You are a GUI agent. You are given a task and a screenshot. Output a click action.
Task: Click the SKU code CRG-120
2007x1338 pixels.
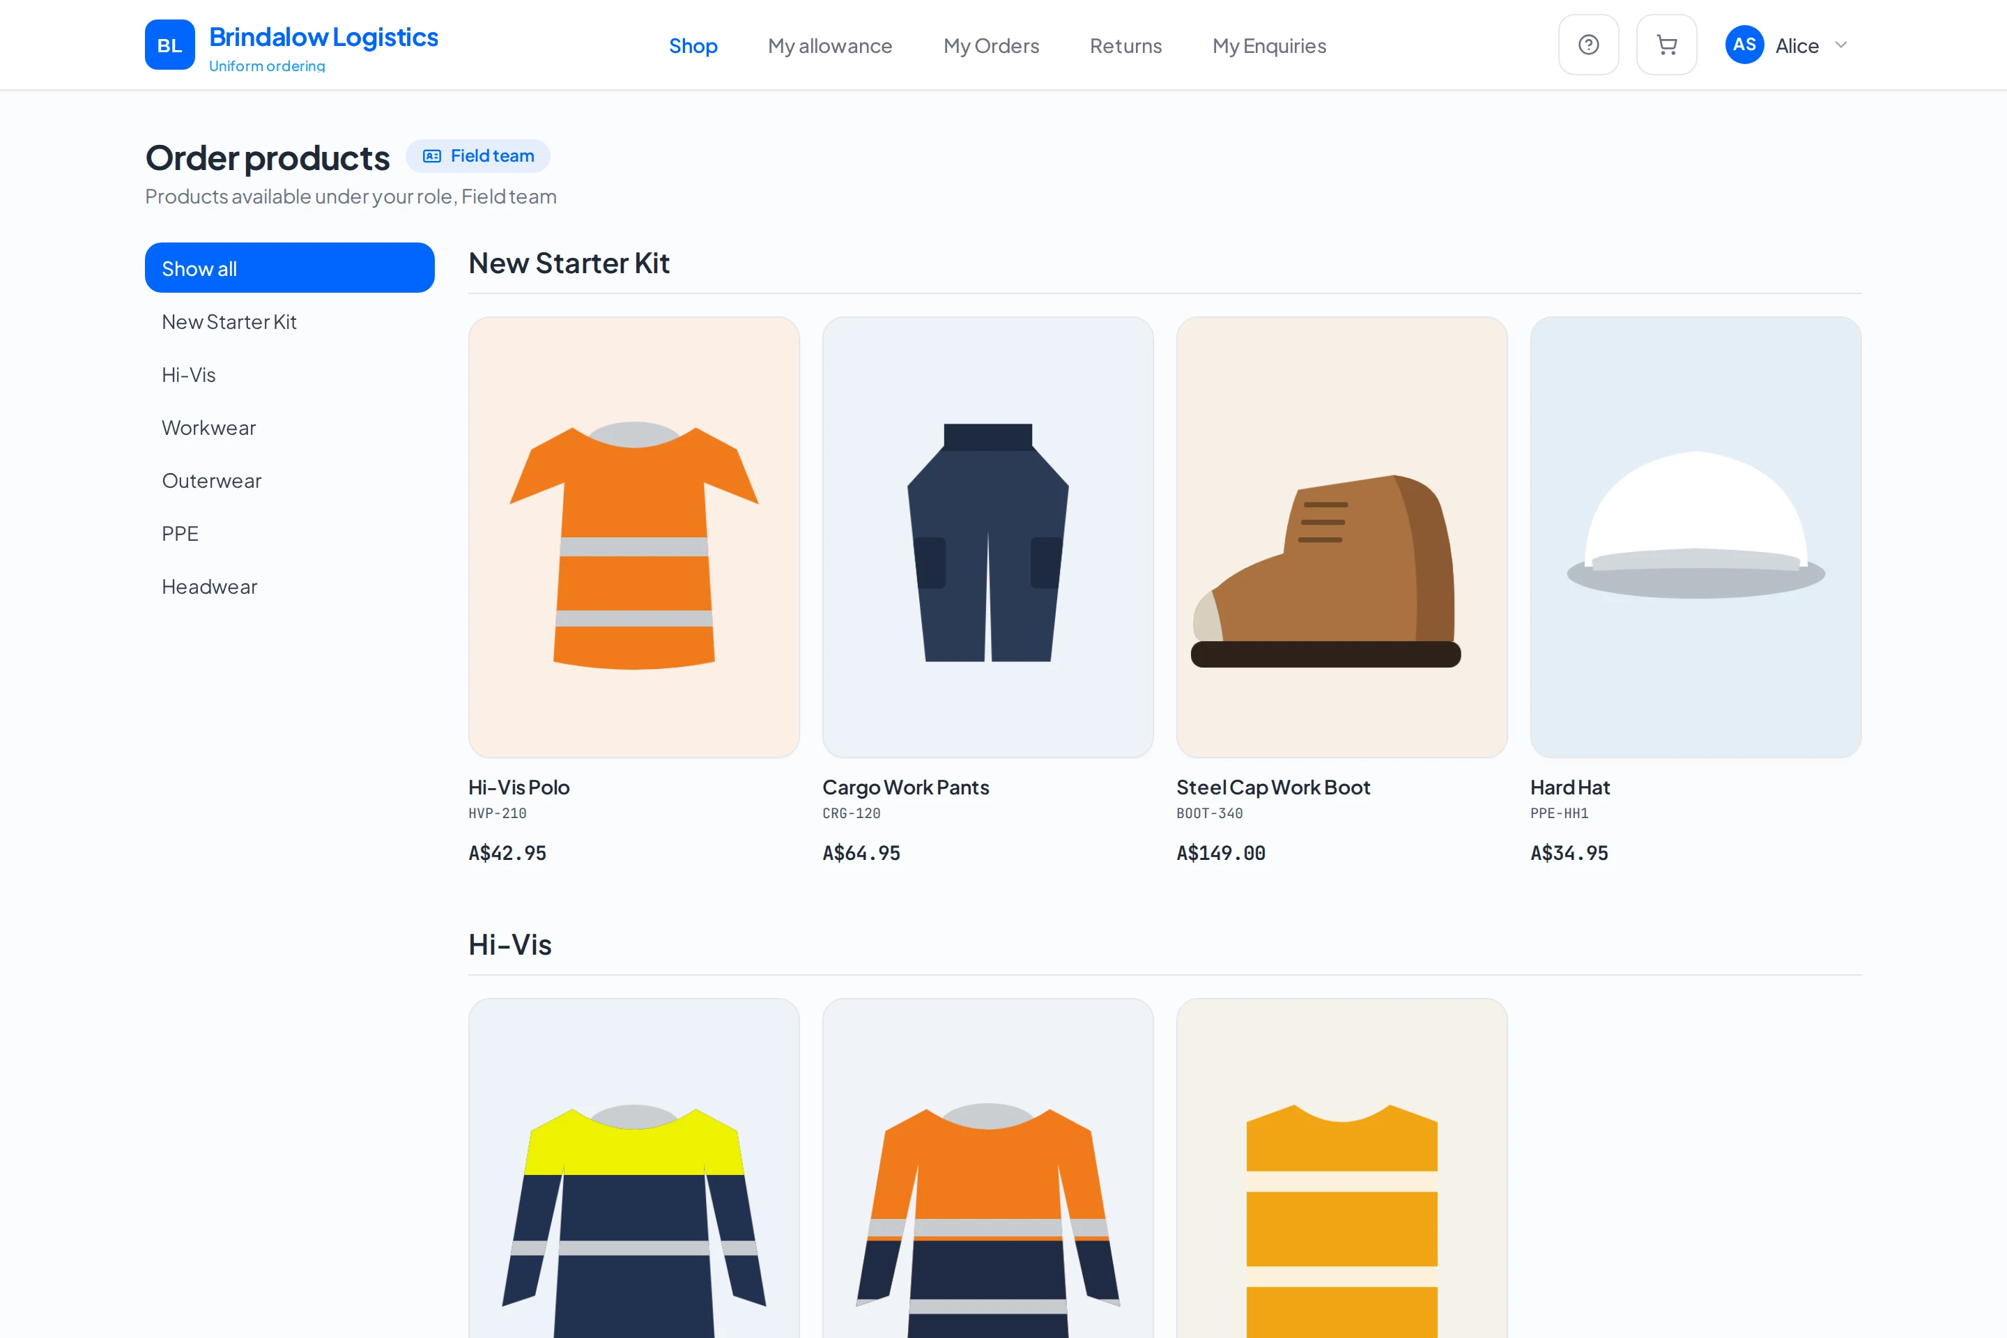click(851, 813)
